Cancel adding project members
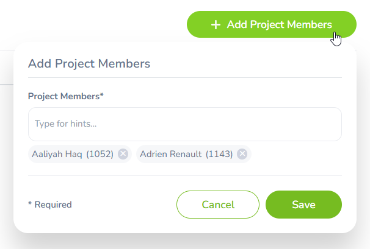Image resolution: width=370 pixels, height=249 pixels. click(218, 205)
